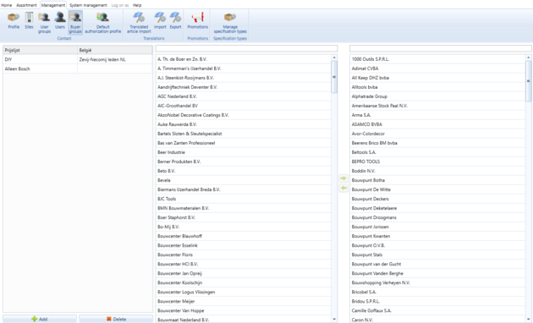Viewport: 533px width, 323px height.
Task: Select Berner Produkten B.V.
Action: (x=243, y=161)
